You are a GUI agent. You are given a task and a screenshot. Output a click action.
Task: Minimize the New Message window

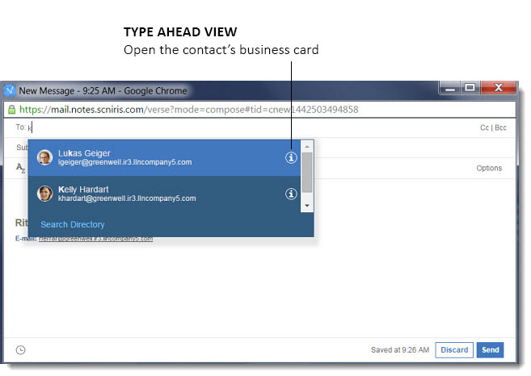449,88
